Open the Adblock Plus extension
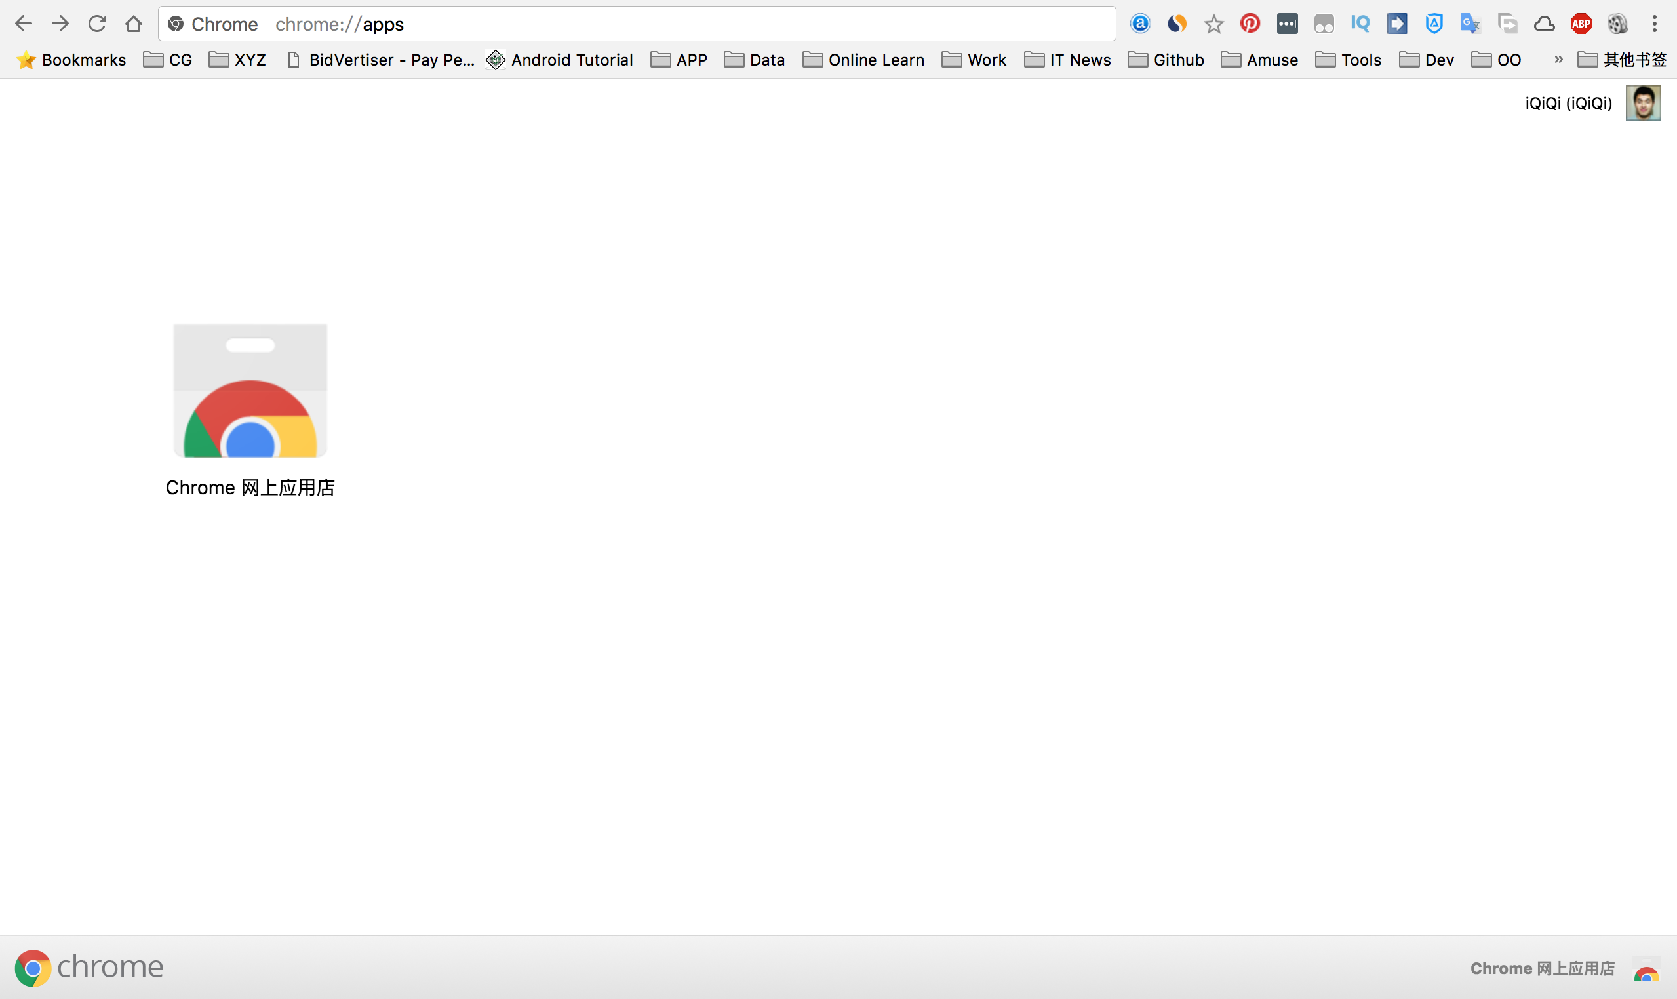Viewport: 1677px width, 999px height. click(1581, 24)
